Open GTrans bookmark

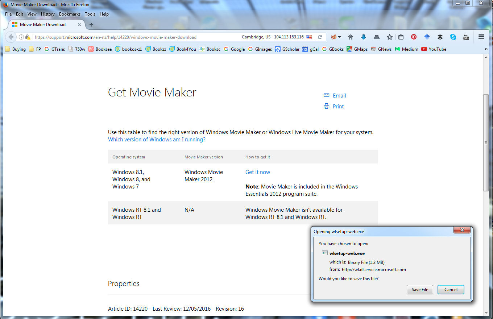54,49
